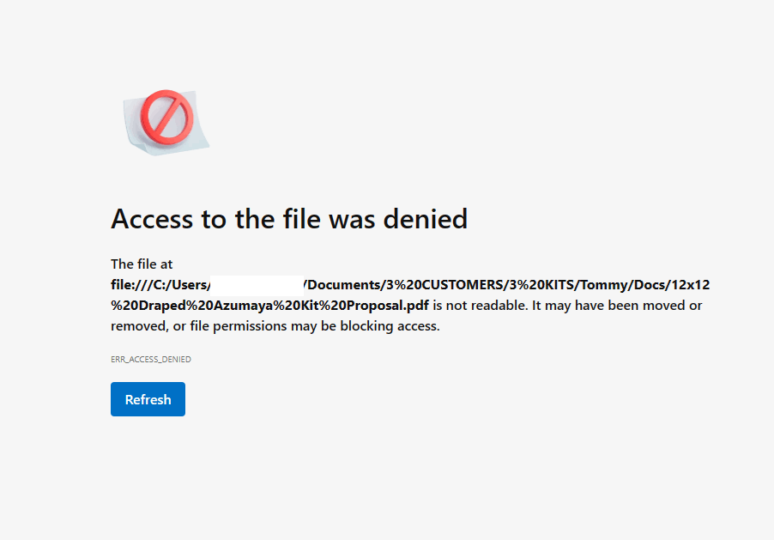Click the 'Tommy' folder in the path

[x=604, y=285]
